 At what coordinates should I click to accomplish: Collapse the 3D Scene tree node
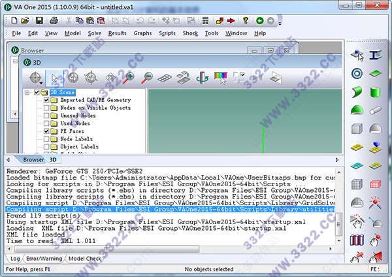point(27,93)
